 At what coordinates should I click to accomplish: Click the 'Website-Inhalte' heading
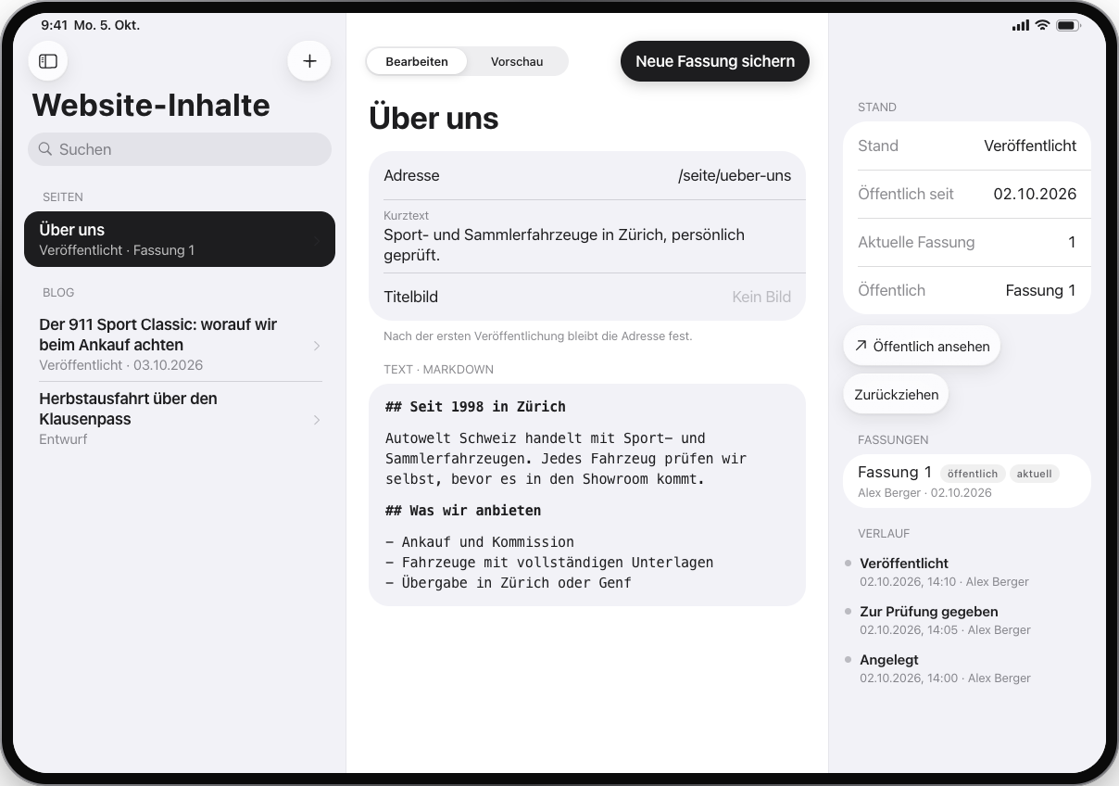click(x=151, y=106)
